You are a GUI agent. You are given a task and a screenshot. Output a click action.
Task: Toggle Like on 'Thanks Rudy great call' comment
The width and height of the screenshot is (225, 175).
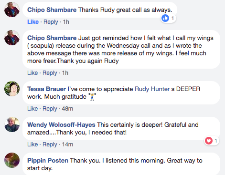coord(33,22)
